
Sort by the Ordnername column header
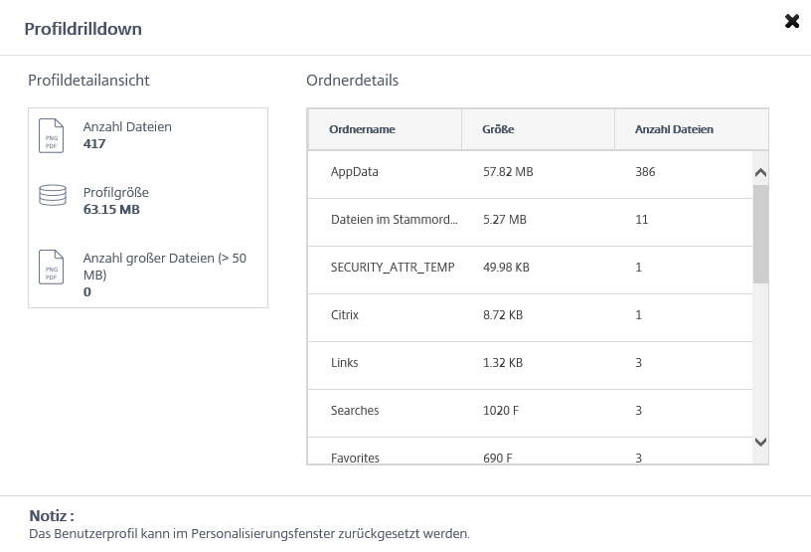363,129
